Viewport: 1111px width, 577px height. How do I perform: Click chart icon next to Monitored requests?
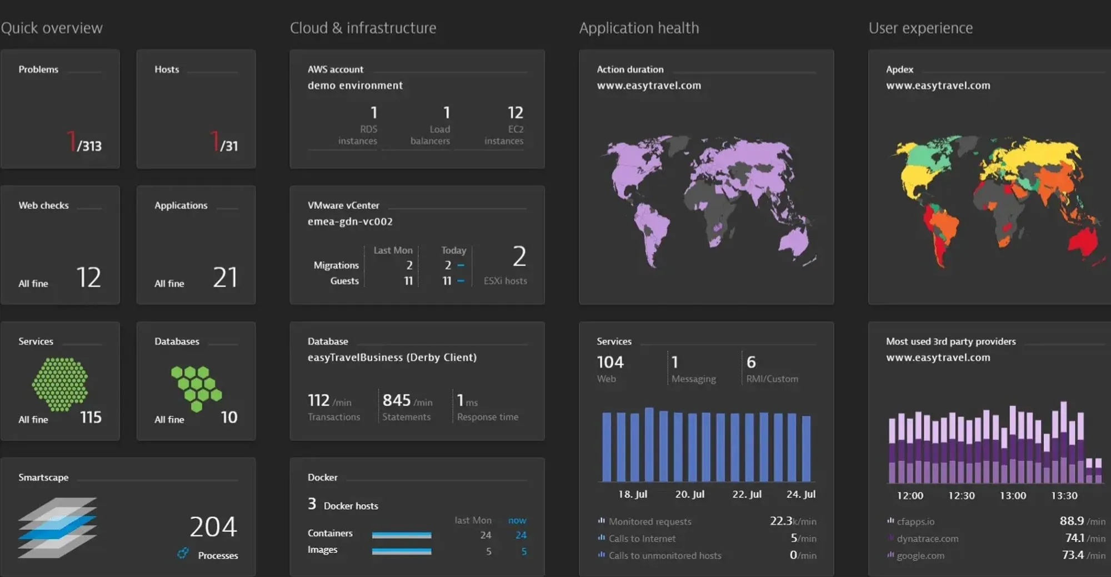601,521
